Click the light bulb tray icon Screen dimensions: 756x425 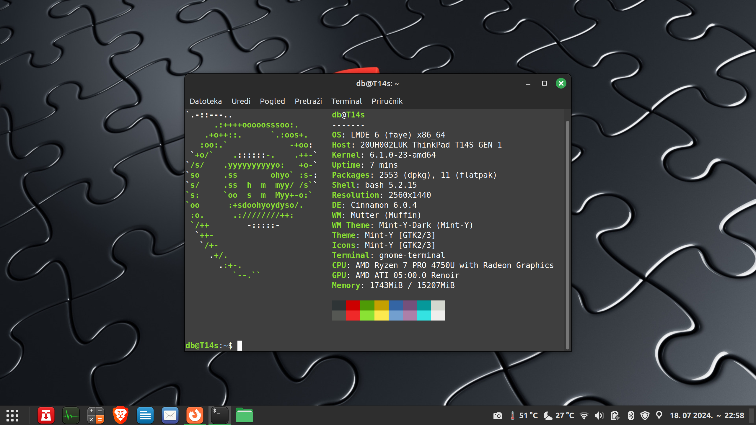[x=659, y=416]
